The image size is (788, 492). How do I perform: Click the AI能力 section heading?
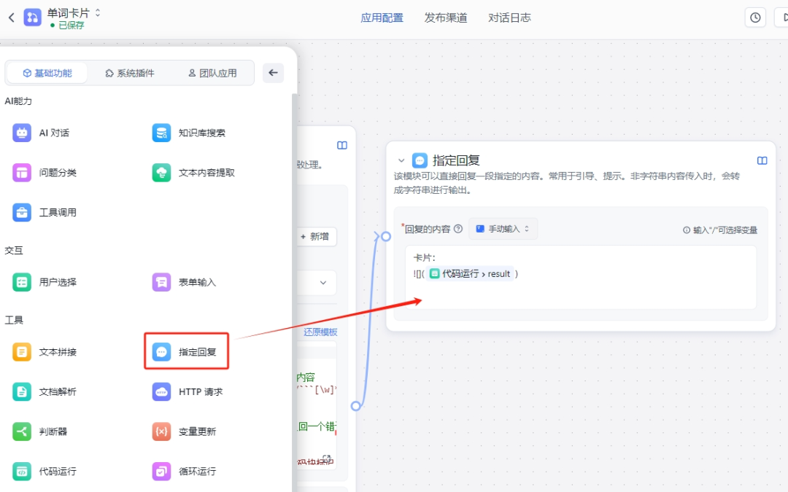(18, 101)
